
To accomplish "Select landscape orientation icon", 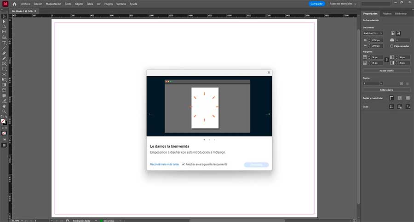I will point(399,33).
